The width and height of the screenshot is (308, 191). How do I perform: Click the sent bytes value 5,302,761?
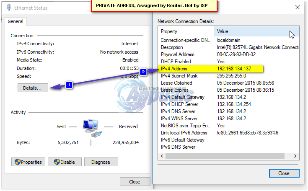(x=68, y=142)
